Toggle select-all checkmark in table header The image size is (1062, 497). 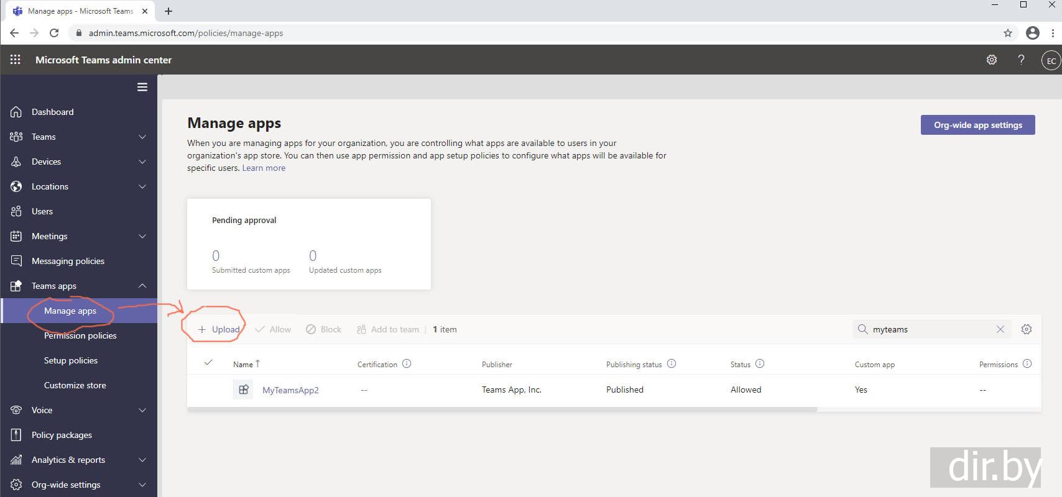point(208,363)
